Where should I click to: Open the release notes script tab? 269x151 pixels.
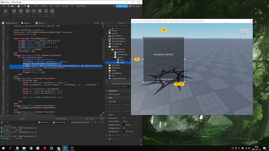tap(10, 23)
